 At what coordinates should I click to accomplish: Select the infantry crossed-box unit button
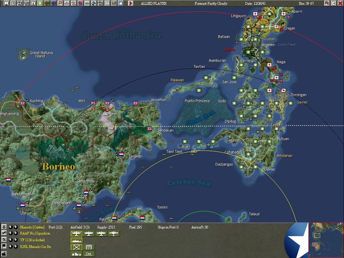point(77,247)
